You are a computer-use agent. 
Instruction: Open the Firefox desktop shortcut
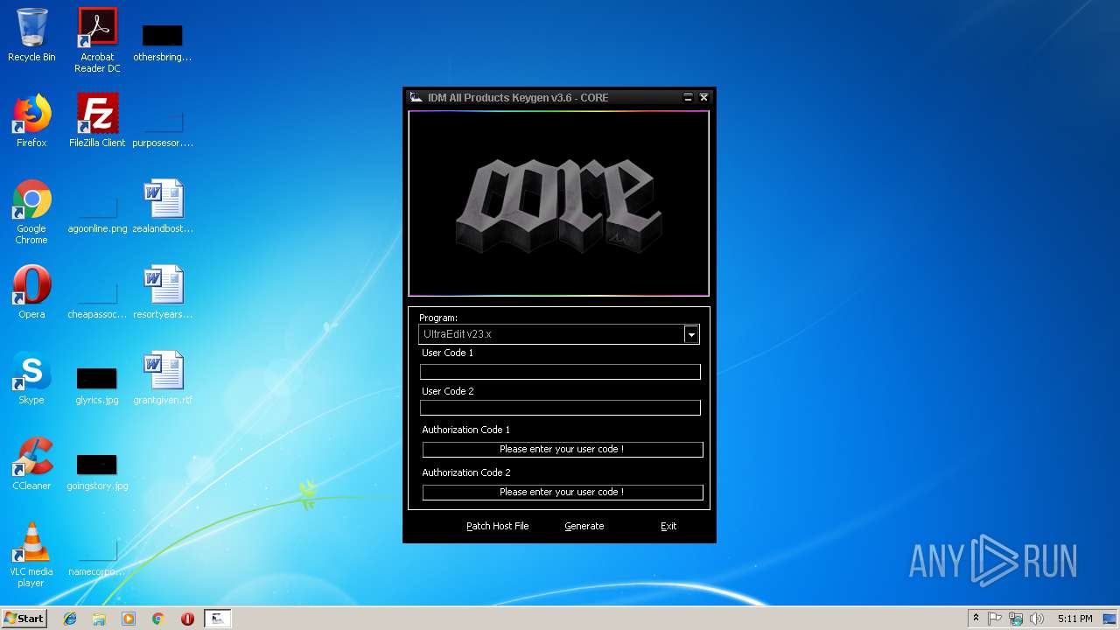tap(31, 121)
